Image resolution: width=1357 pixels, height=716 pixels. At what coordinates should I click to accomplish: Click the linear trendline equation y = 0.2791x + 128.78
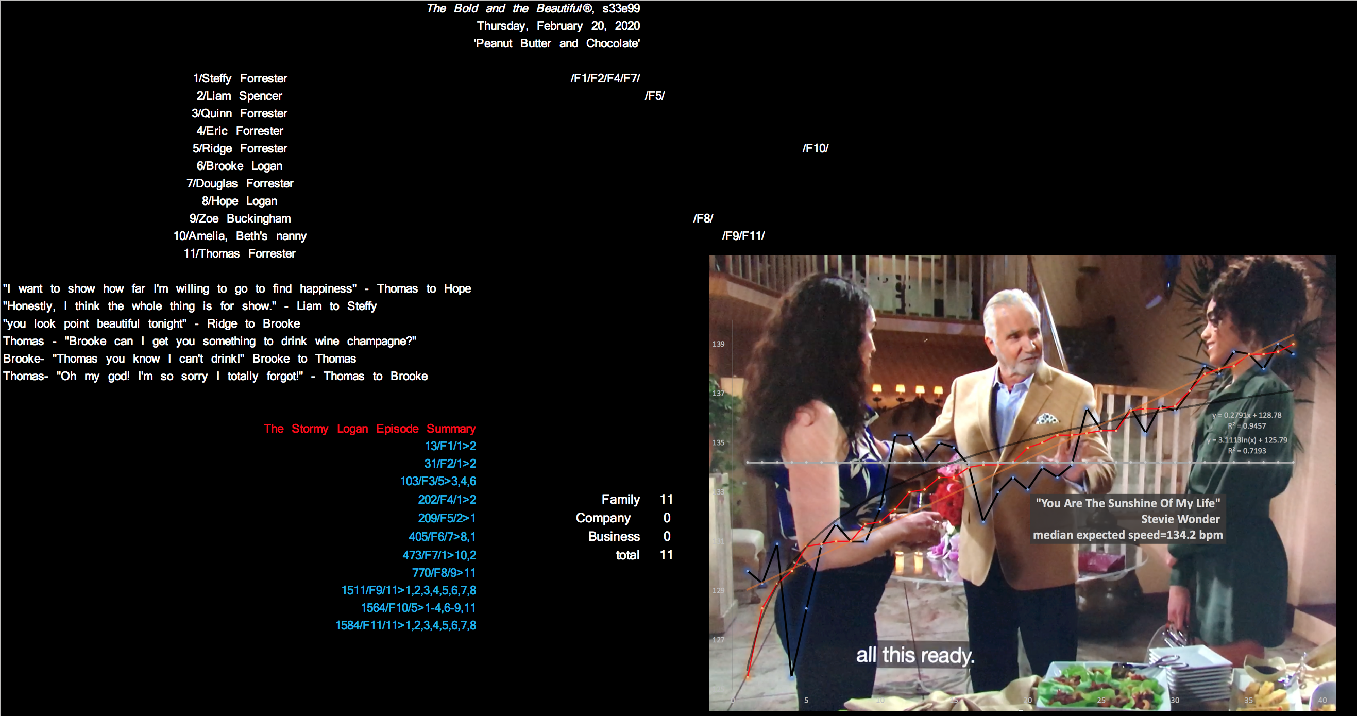(x=1246, y=415)
